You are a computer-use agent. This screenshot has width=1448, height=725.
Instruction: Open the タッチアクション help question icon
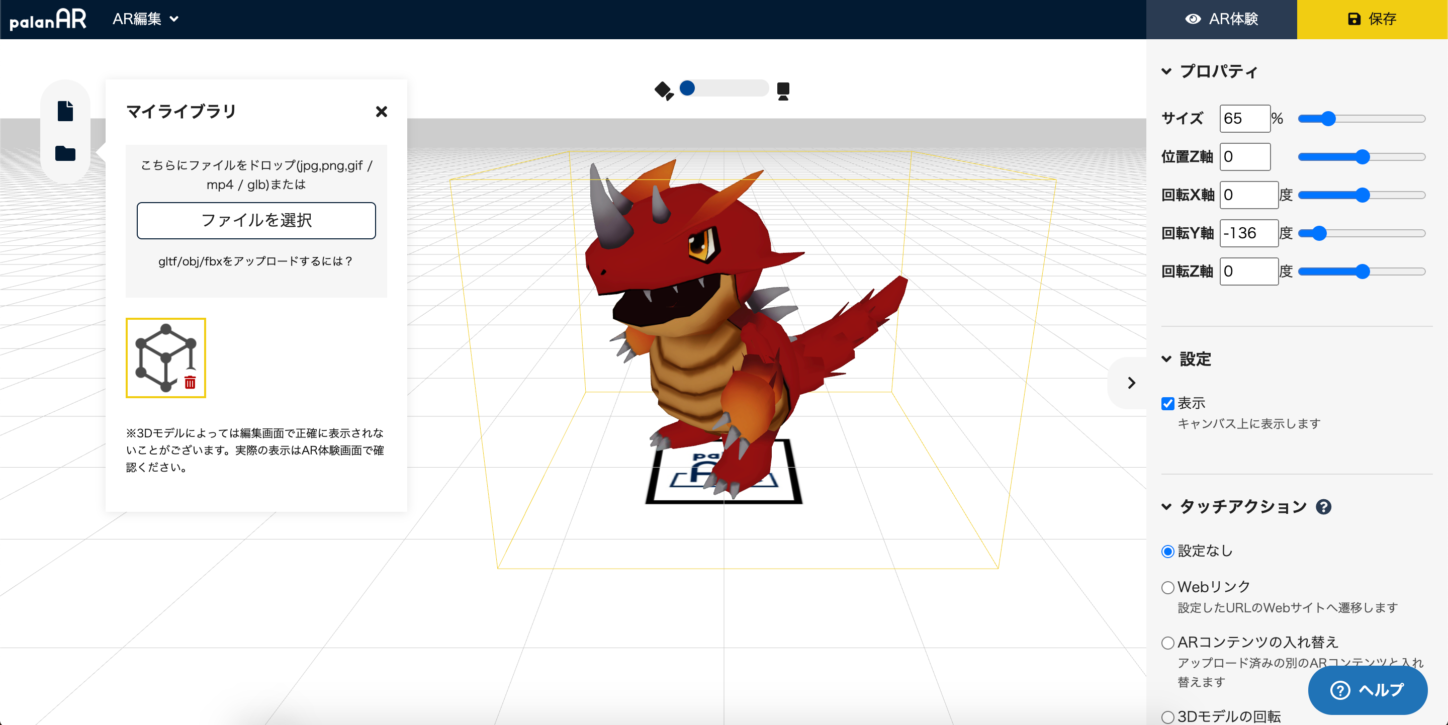point(1323,507)
